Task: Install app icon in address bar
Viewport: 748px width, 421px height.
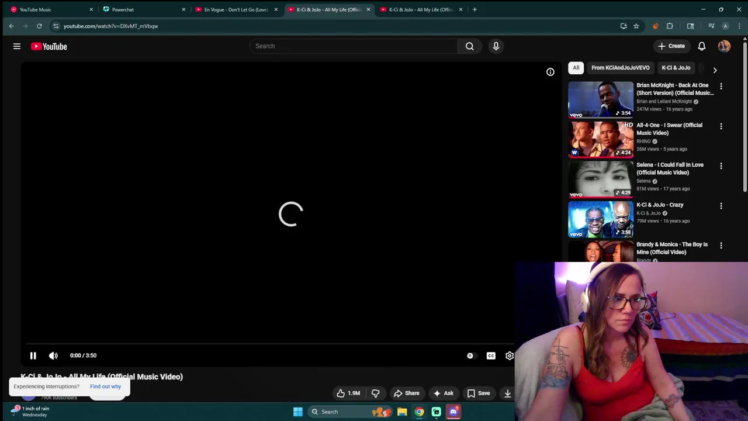Action: [624, 26]
